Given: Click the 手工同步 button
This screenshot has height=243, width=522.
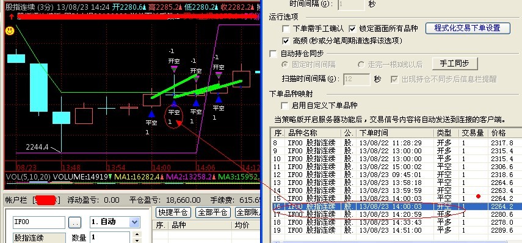Looking at the screenshot, I should coord(454,63).
